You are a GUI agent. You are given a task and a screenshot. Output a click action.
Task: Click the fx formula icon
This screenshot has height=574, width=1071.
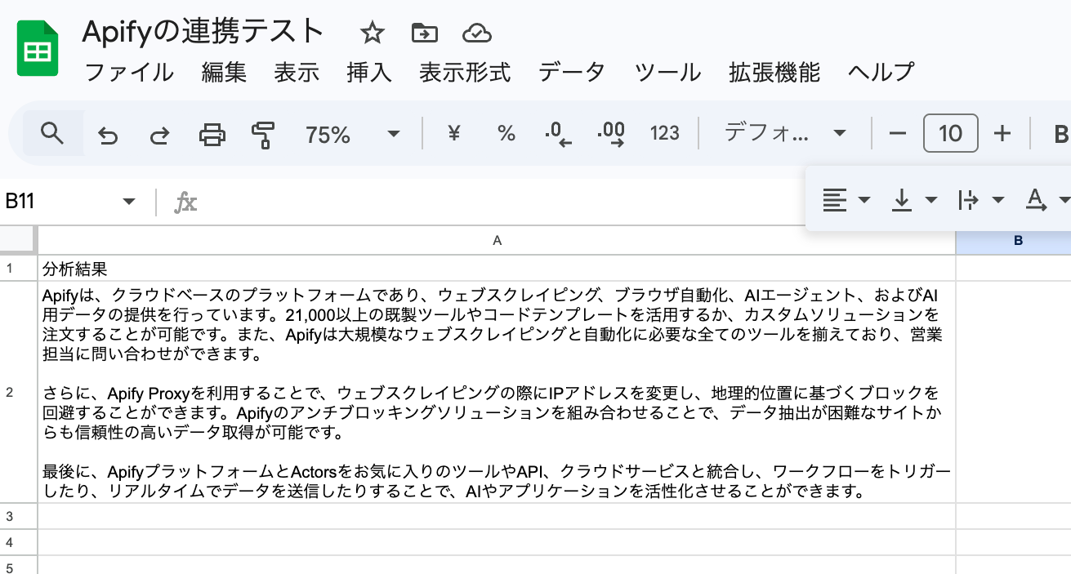185,202
